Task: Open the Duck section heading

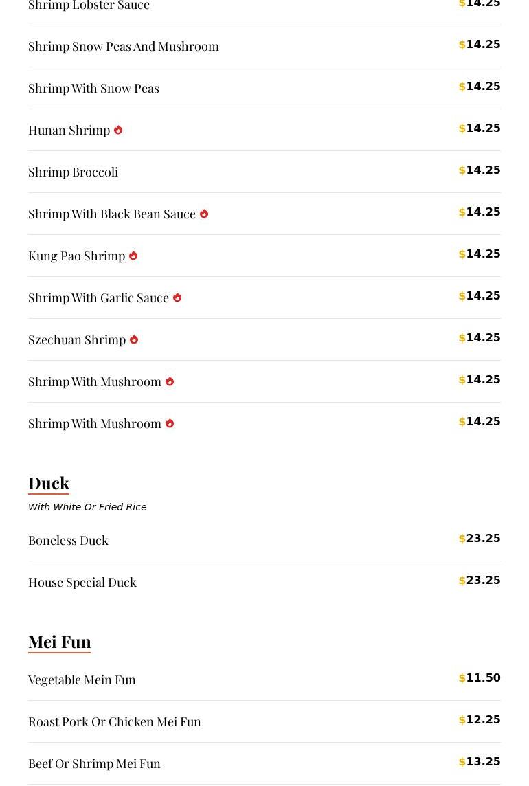Action: tap(49, 483)
